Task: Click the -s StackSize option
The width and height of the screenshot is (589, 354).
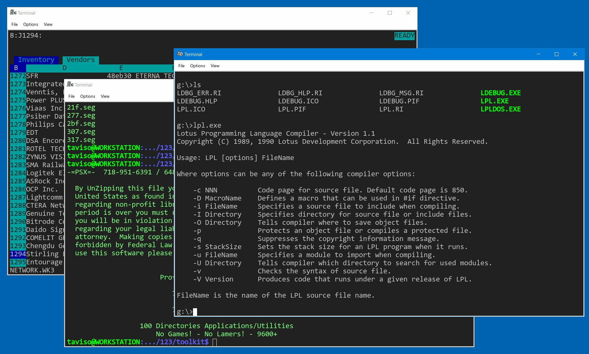Action: pyautogui.click(x=217, y=247)
